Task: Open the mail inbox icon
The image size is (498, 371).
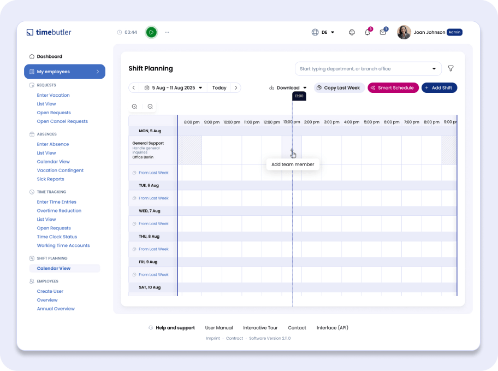Action: point(383,32)
